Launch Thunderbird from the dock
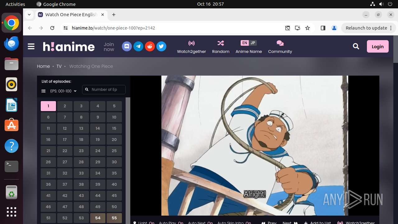Screen dimensions: 398x224 [12, 43]
